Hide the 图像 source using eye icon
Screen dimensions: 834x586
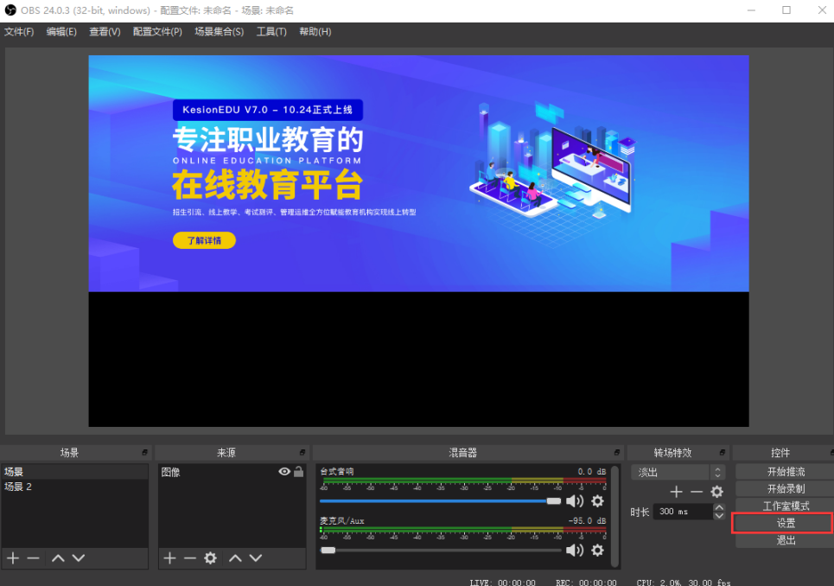[x=283, y=472]
